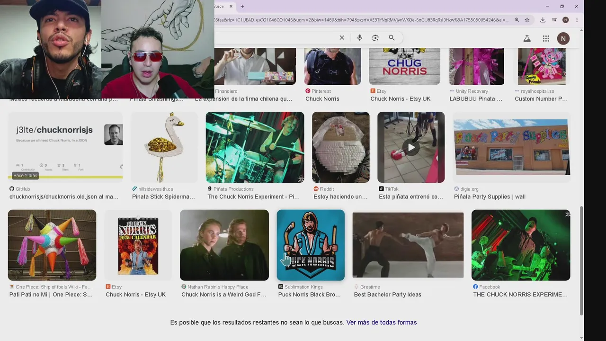The height and width of the screenshot is (341, 606).
Task: Submit search with magnifier icon
Action: [392, 38]
